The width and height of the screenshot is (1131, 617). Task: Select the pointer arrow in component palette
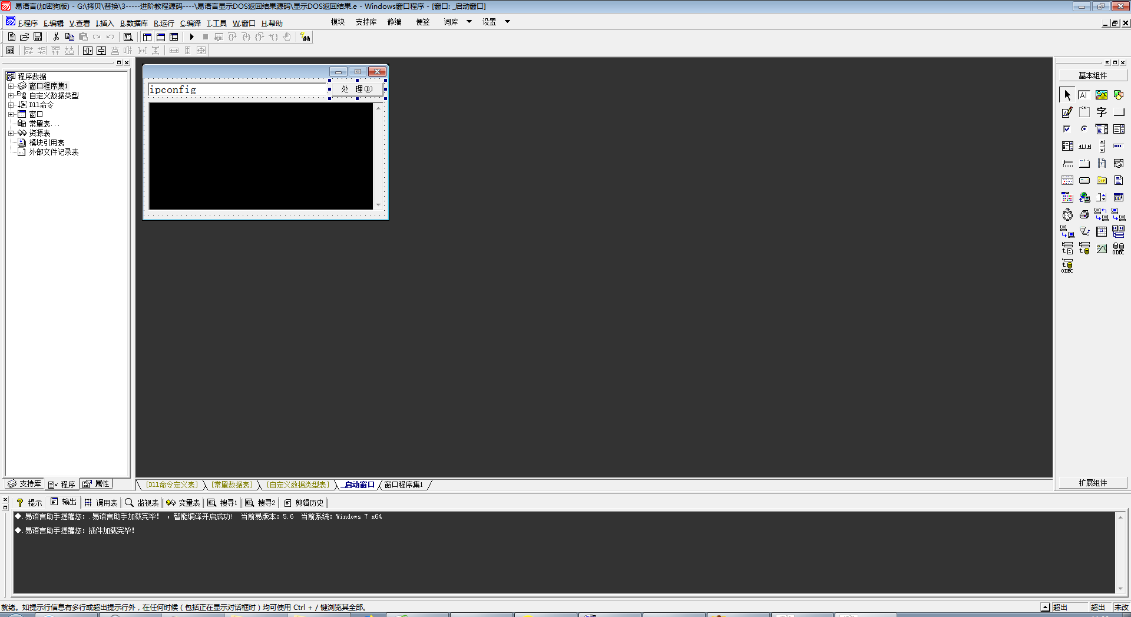[x=1067, y=95]
